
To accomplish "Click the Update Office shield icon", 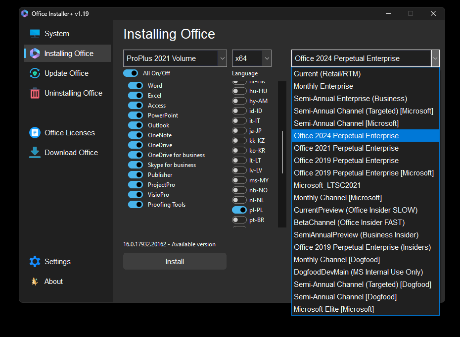I will [x=35, y=73].
